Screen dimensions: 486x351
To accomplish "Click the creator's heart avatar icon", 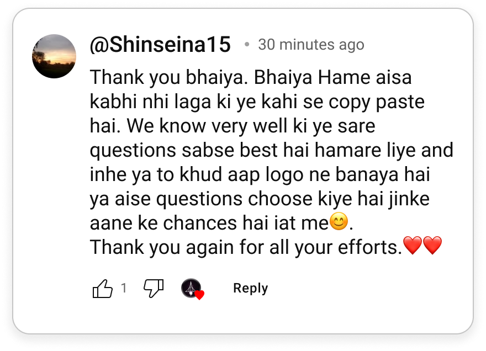I will pyautogui.click(x=191, y=288).
